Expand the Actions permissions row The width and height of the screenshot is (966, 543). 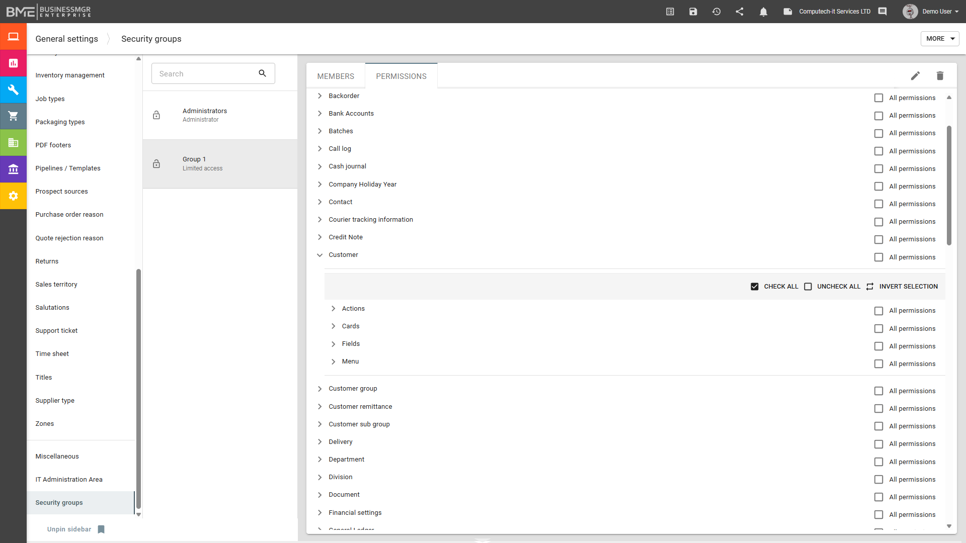(333, 308)
